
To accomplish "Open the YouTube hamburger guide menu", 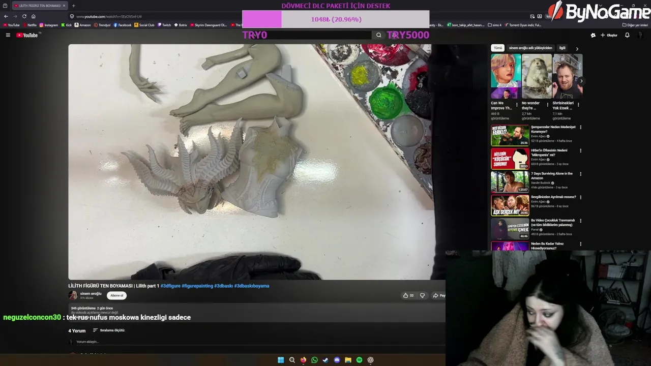I will 8,35.
